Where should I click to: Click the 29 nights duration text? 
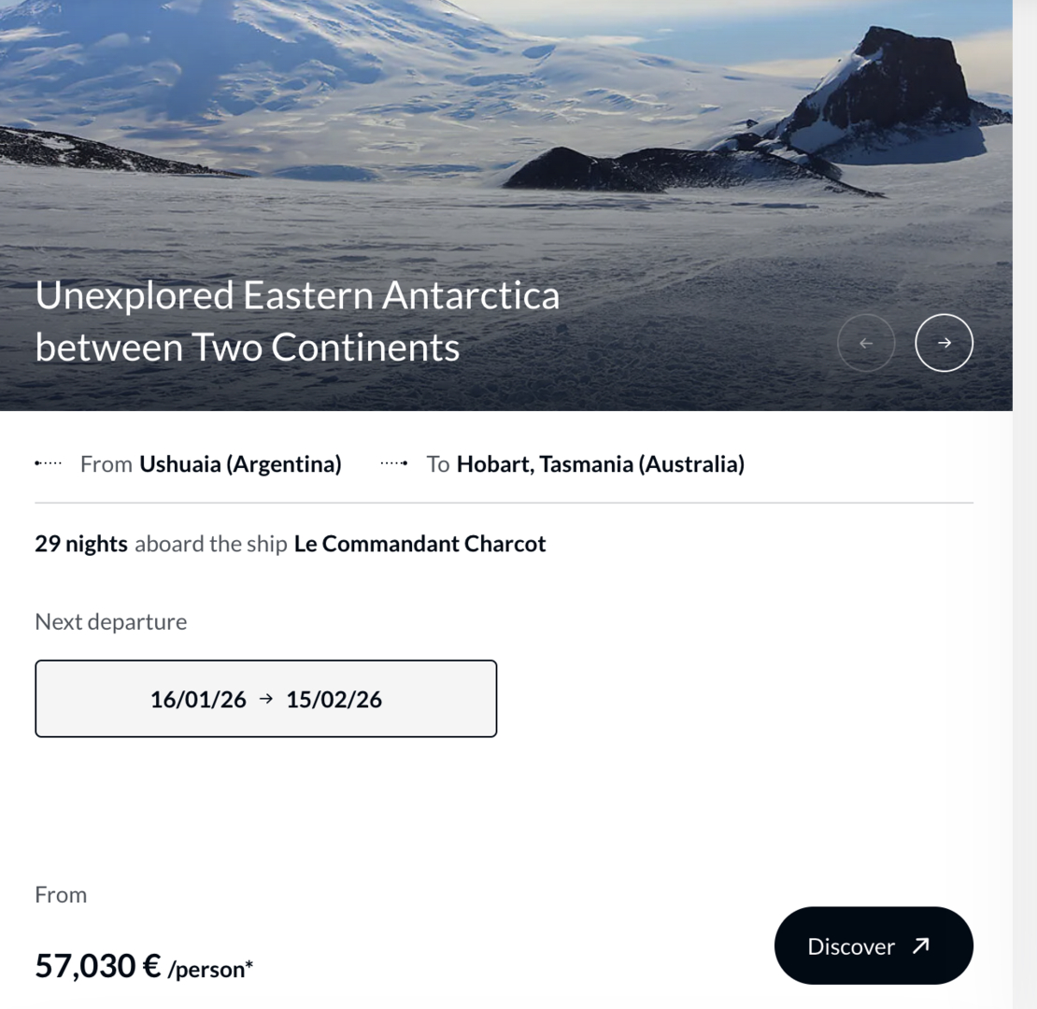click(81, 544)
